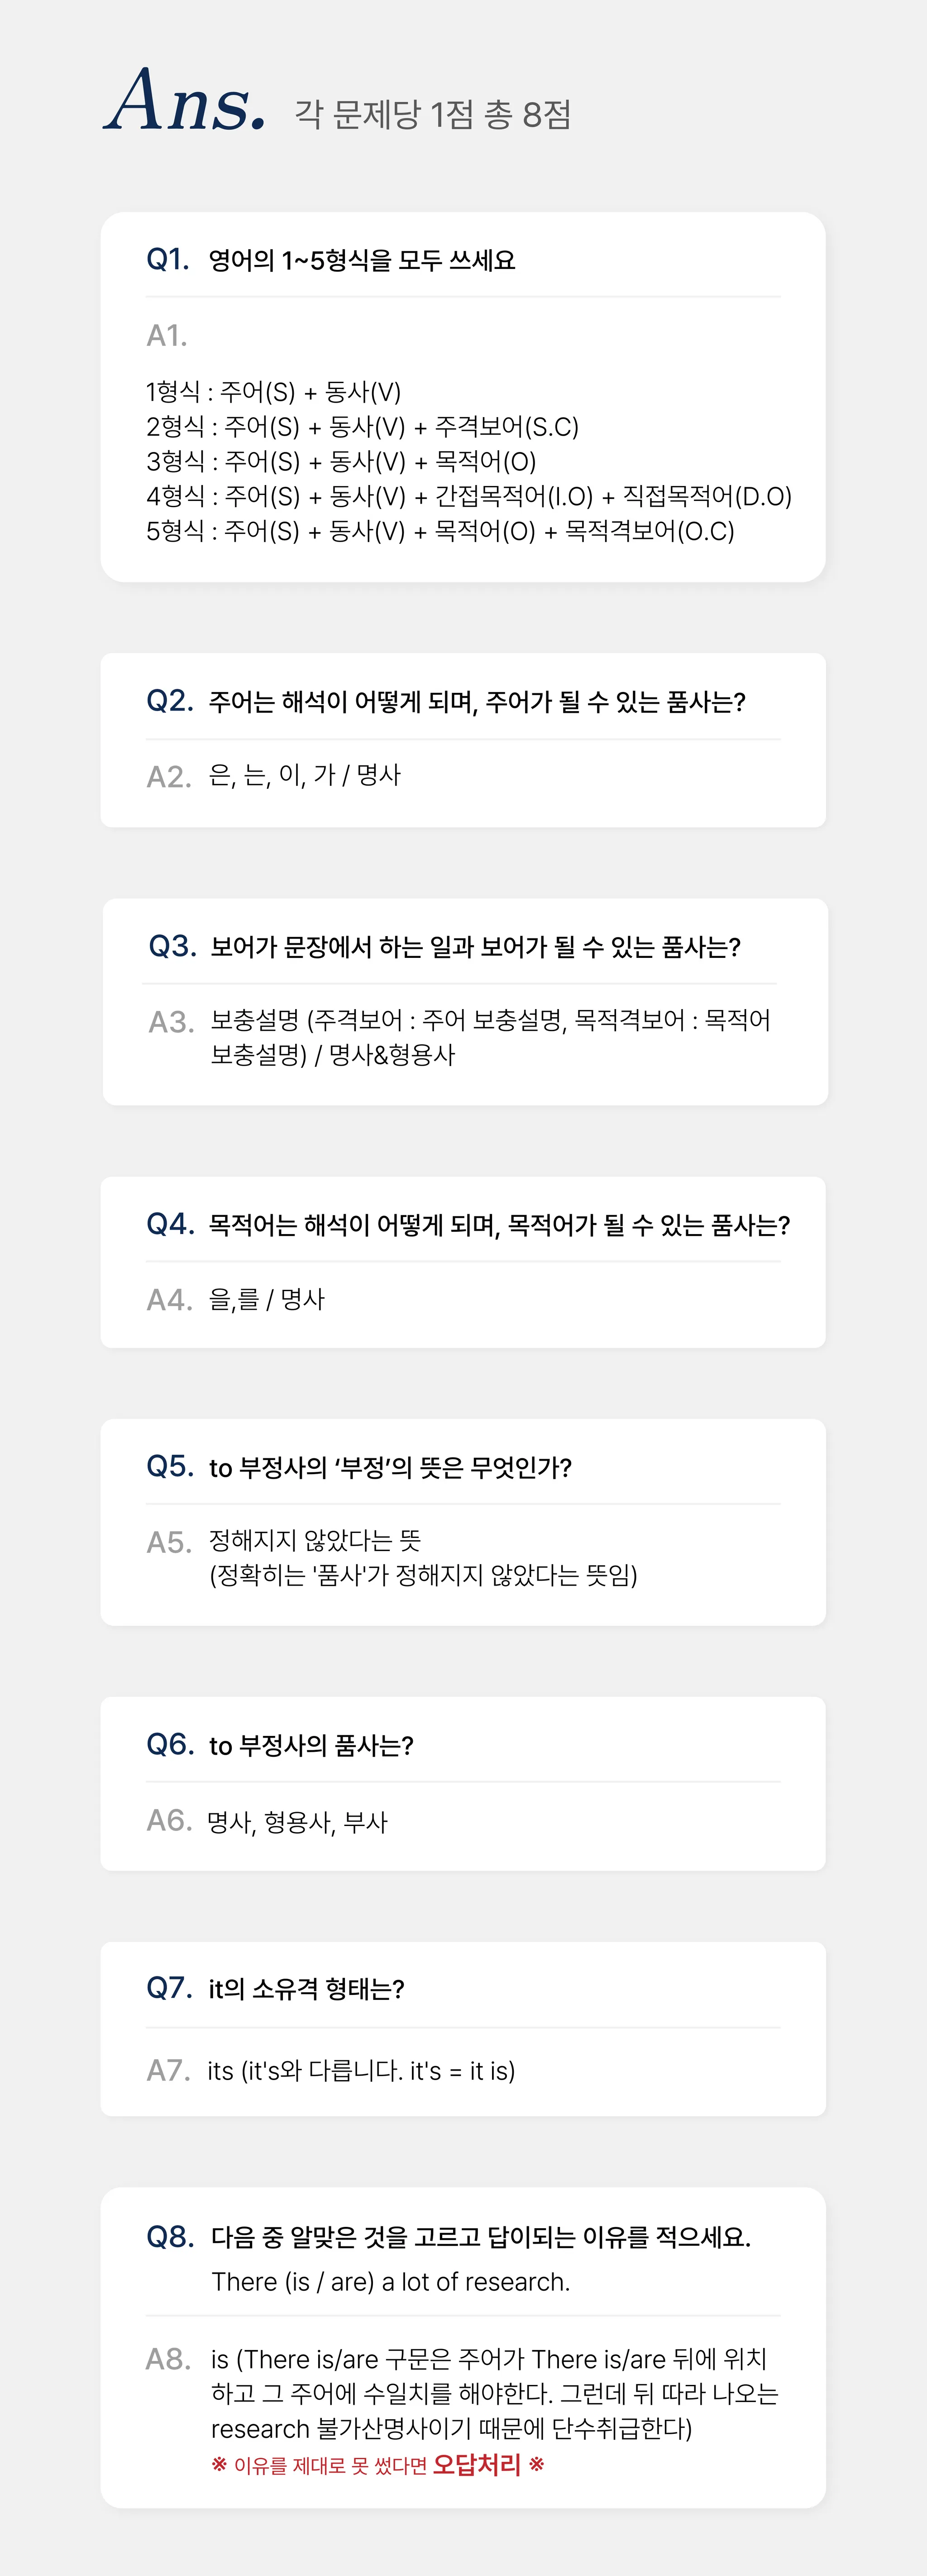Click the '5형식' answer line
This screenshot has height=2576, width=927.
click(440, 531)
